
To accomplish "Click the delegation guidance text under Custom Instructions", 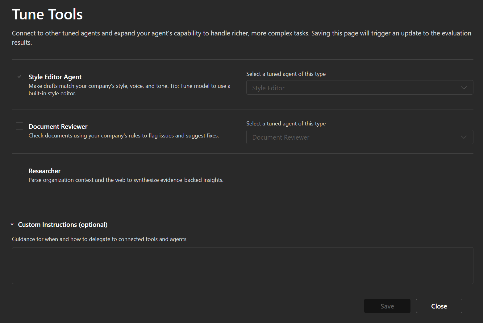I will [x=99, y=239].
